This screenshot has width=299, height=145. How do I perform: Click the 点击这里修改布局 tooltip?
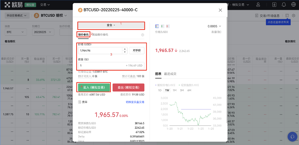click(278, 22)
